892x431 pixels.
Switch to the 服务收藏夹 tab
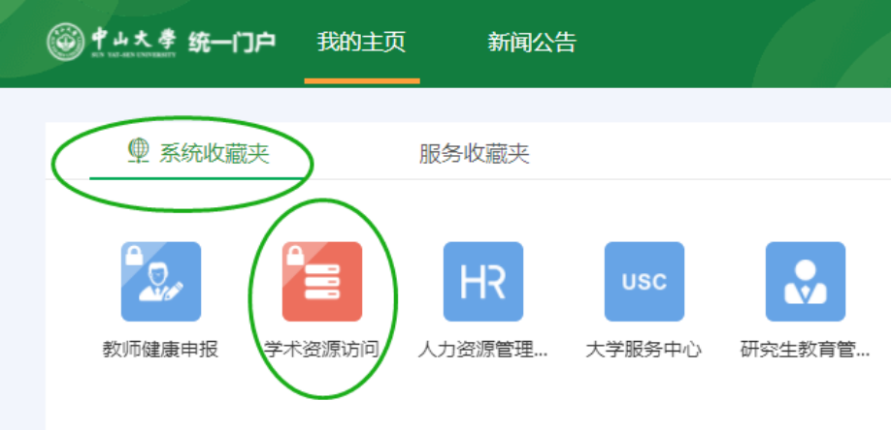coord(475,154)
